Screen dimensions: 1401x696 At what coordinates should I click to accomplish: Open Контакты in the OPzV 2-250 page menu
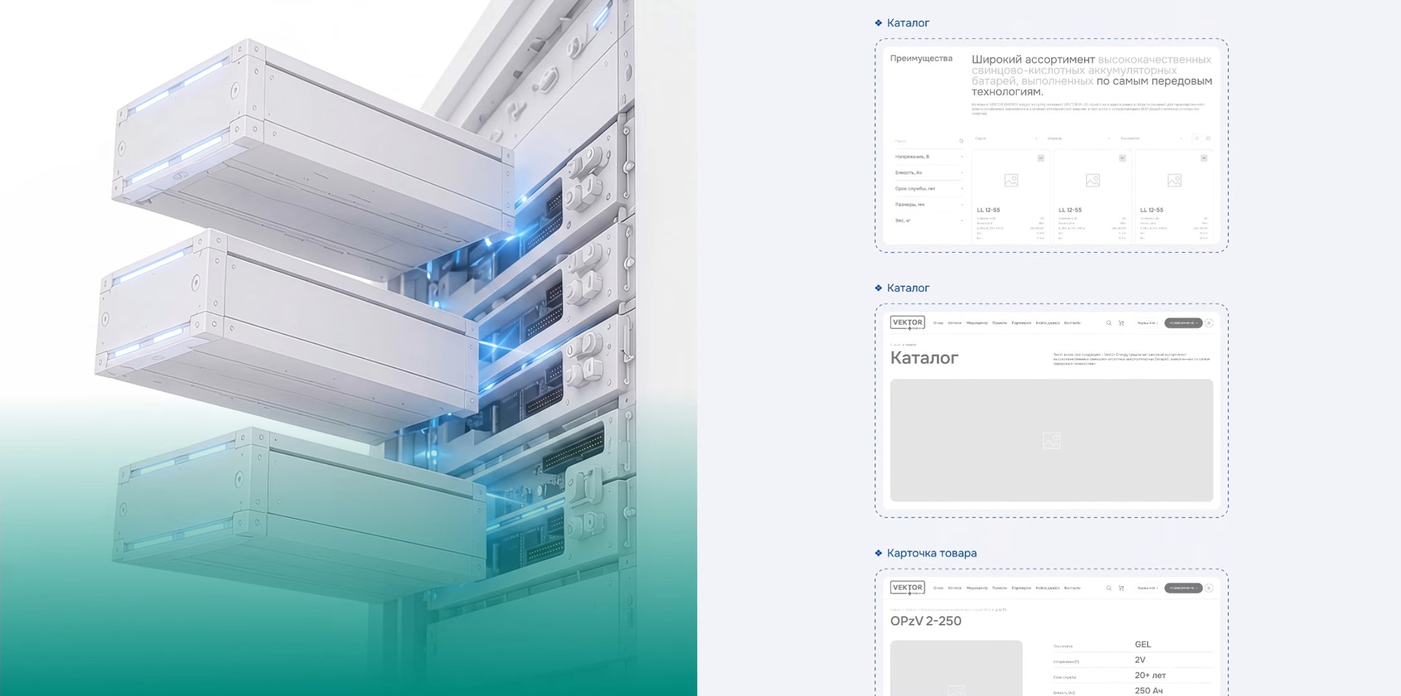(x=1072, y=588)
